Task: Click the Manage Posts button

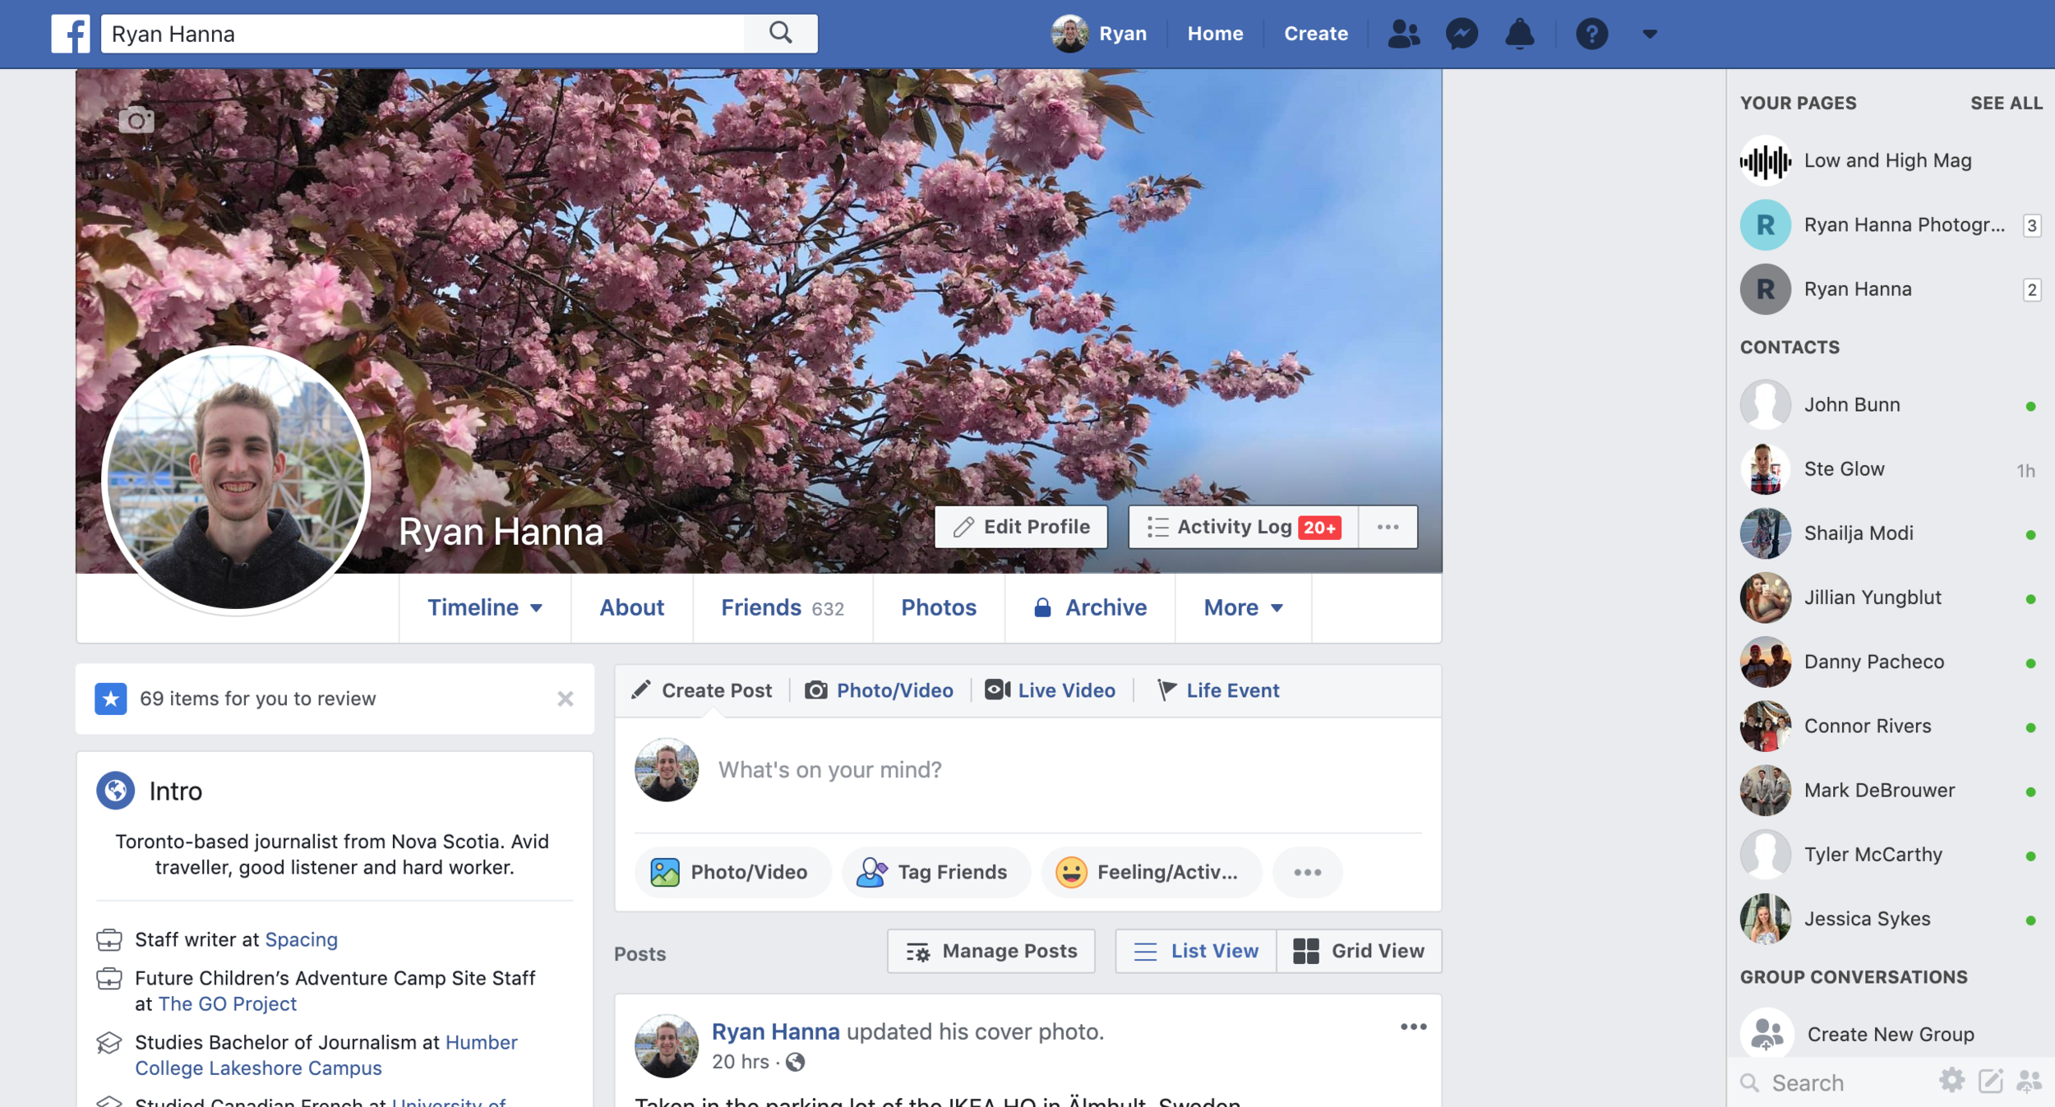Action: 991,951
